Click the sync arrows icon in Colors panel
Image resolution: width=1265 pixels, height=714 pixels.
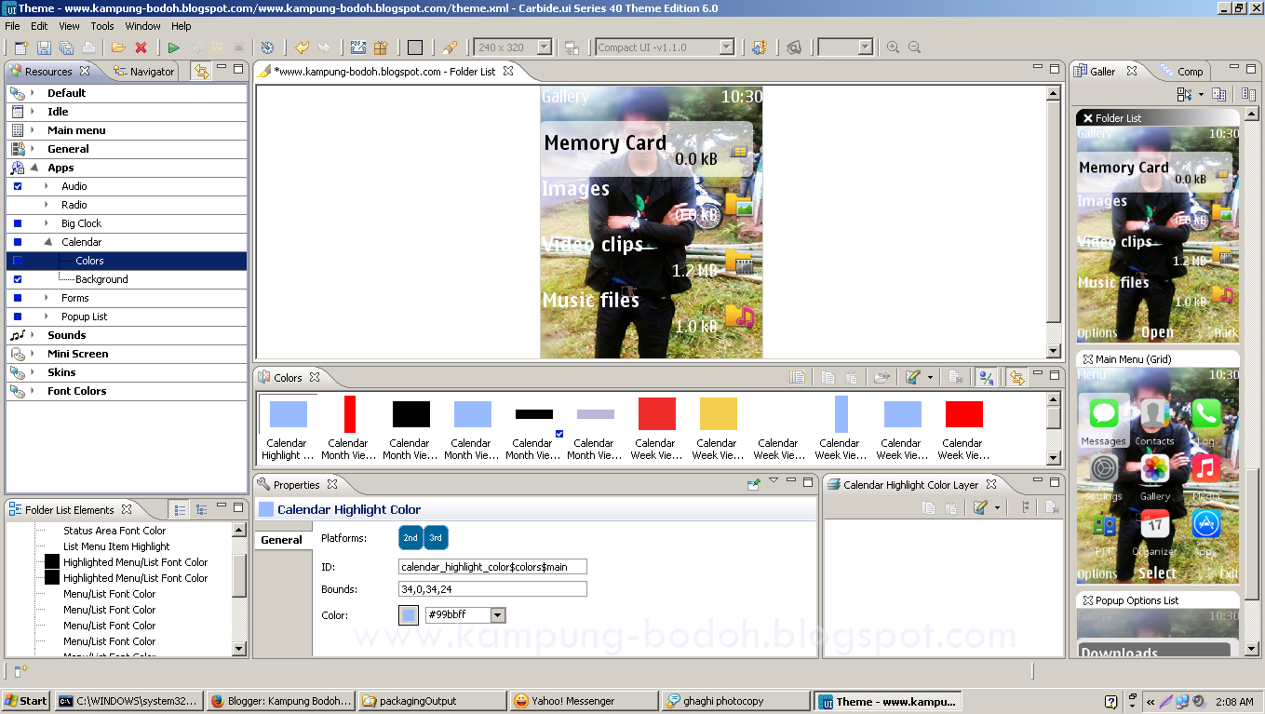[x=1016, y=377]
